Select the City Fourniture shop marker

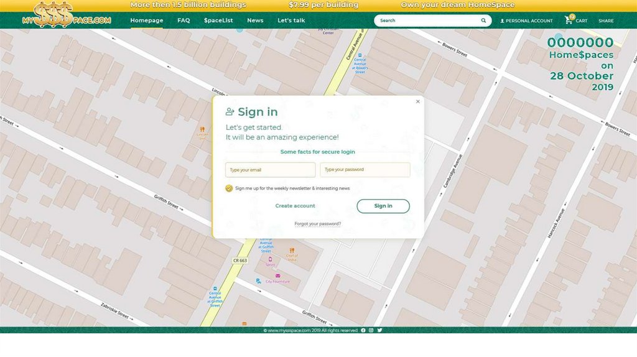[277, 276]
